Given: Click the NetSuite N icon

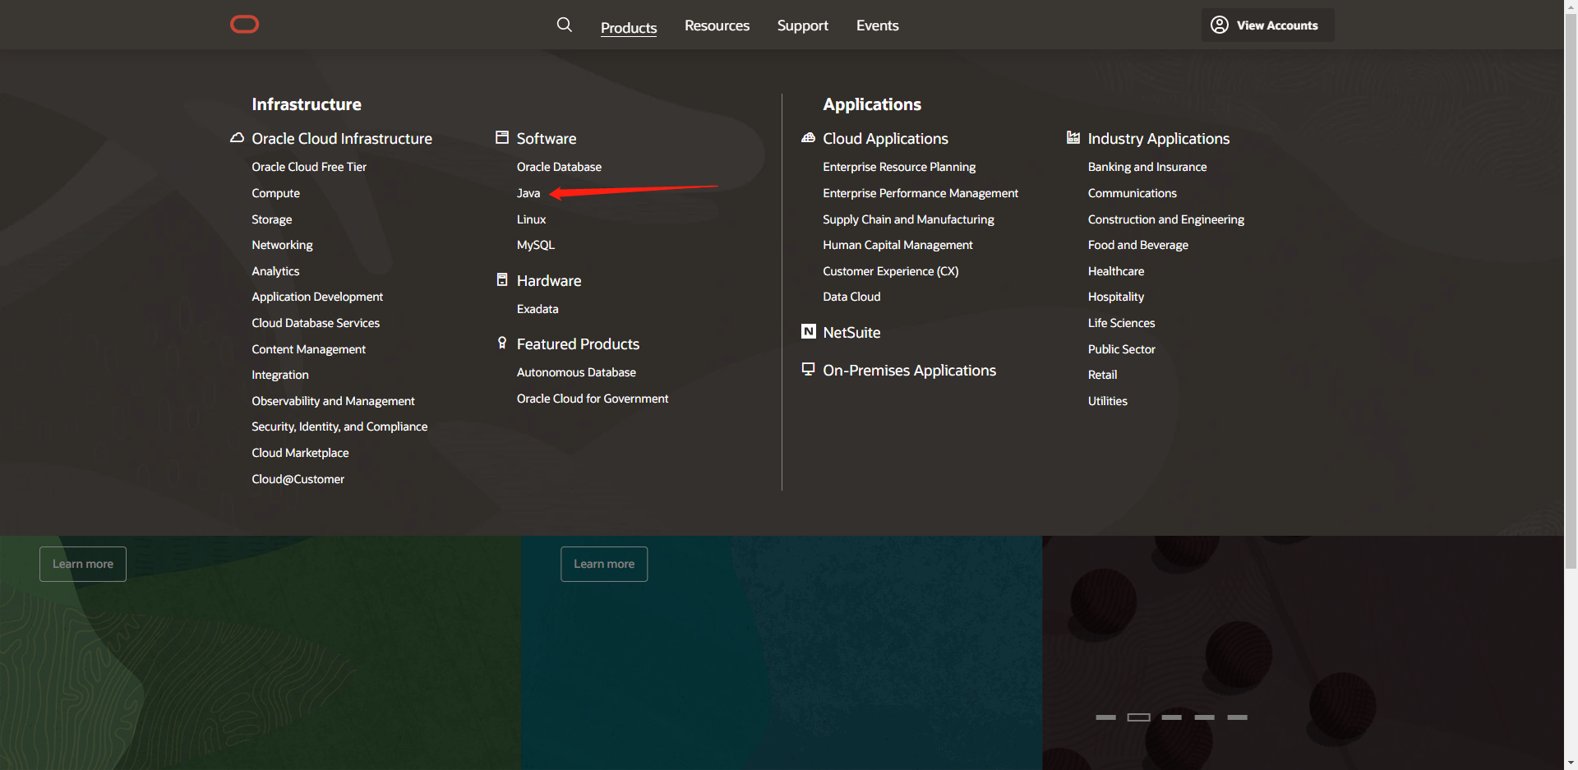Looking at the screenshot, I should point(809,331).
